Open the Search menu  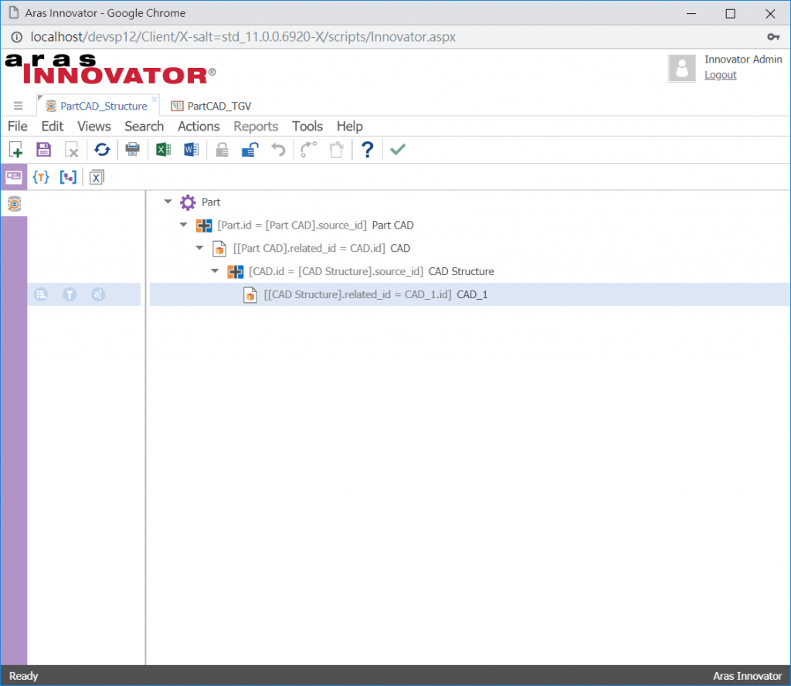coord(144,126)
